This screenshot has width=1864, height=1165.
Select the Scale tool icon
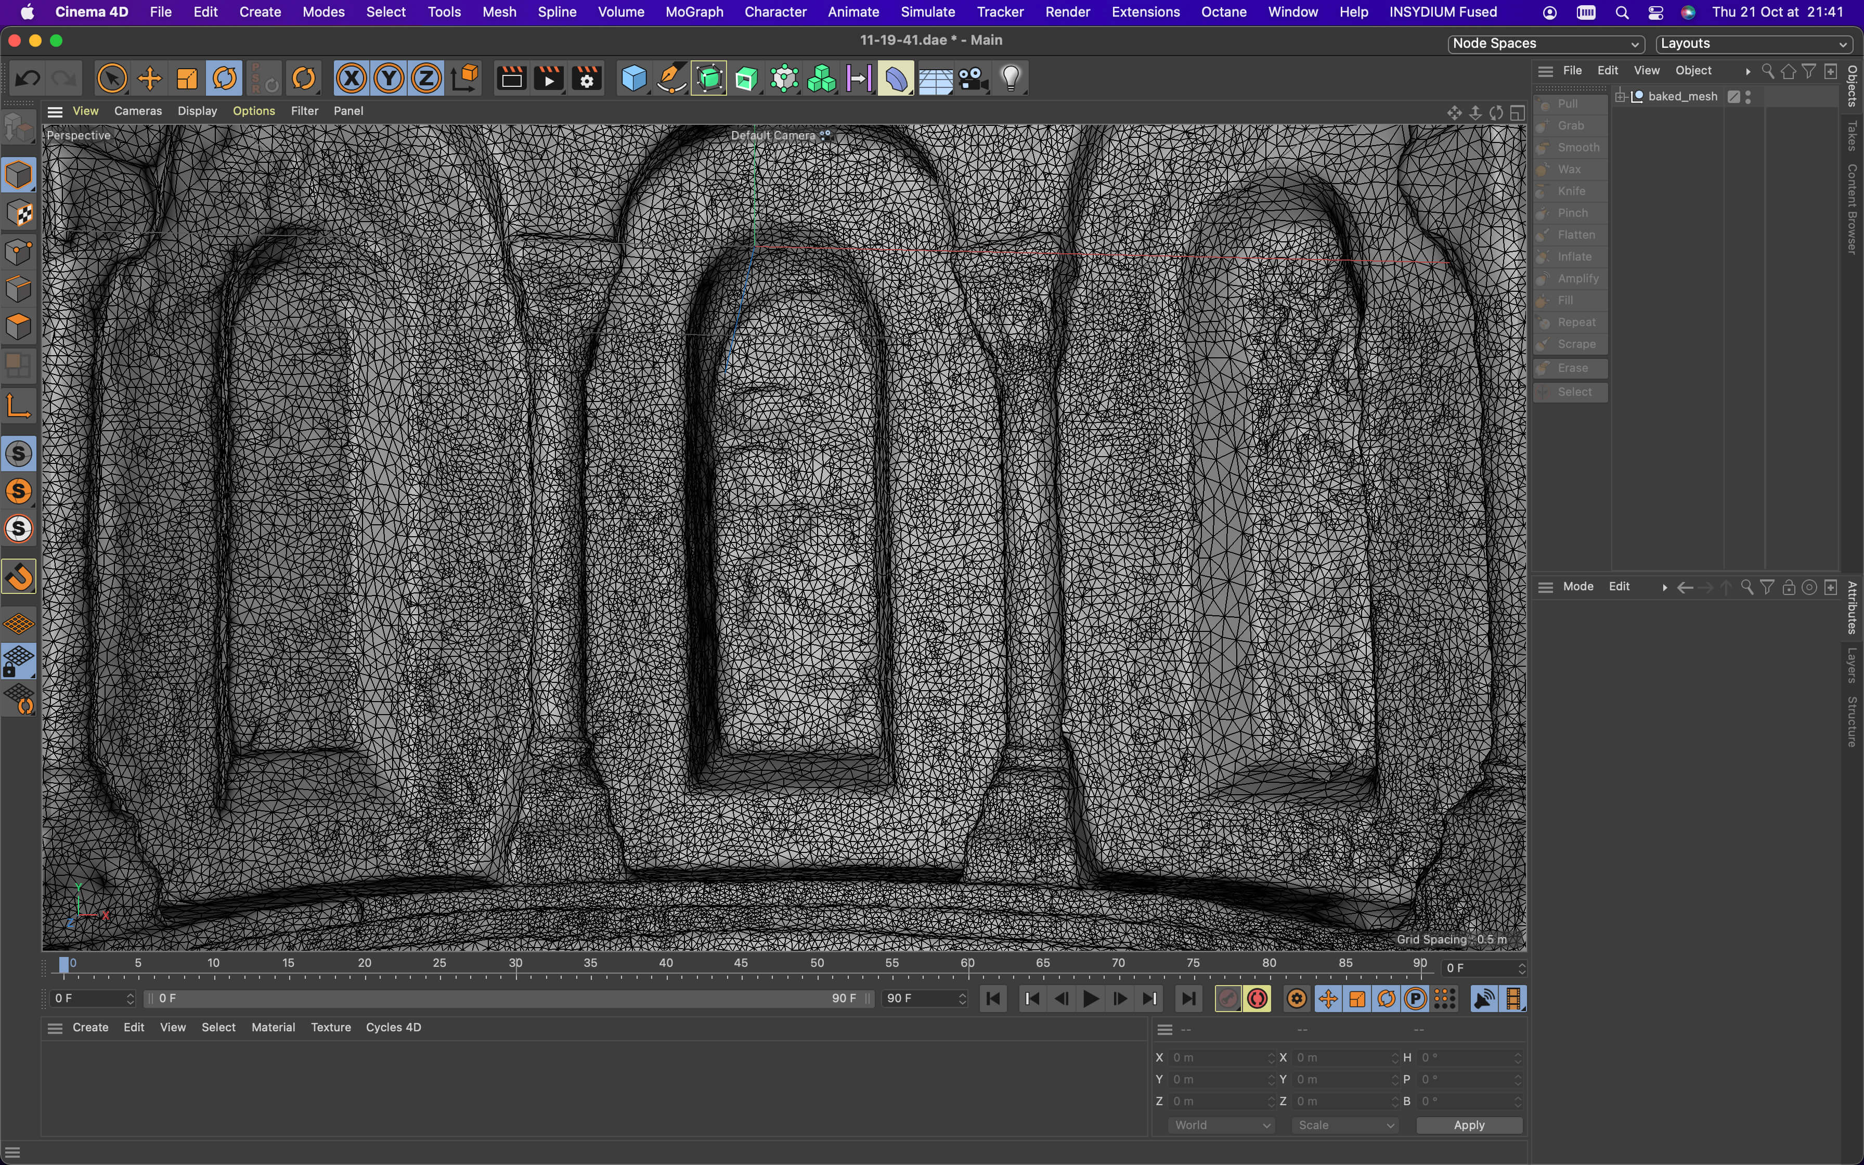click(x=187, y=79)
